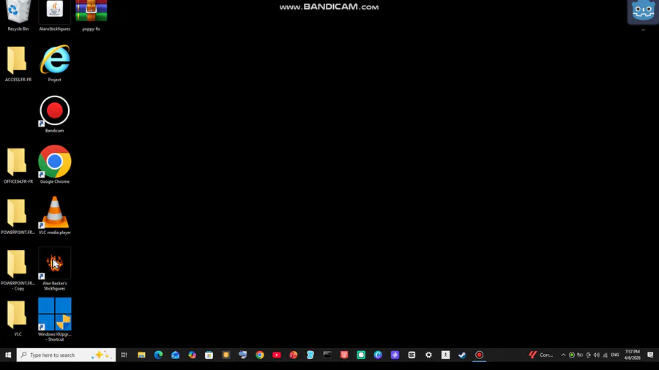Open the Mail app in the taskbar
The image size is (659, 370).
175,355
